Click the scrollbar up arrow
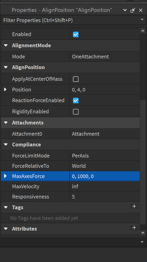 [x=143, y=31]
